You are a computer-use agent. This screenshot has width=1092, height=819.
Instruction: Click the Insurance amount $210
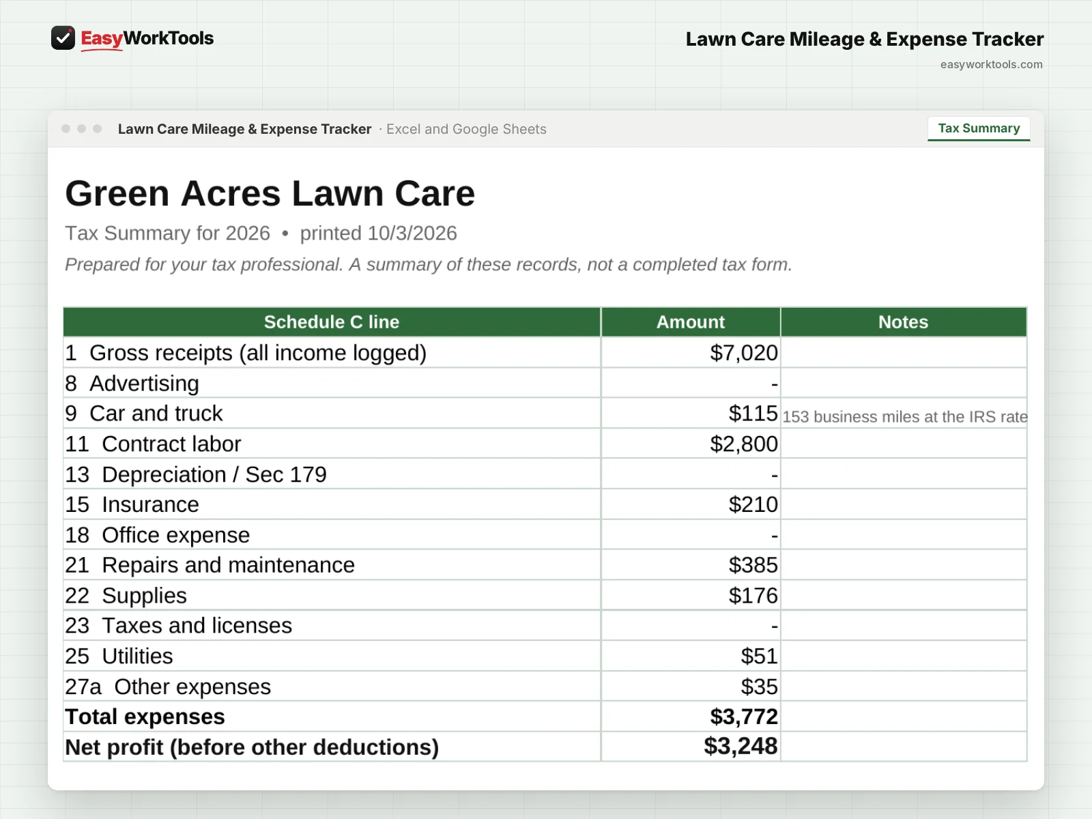[753, 504]
